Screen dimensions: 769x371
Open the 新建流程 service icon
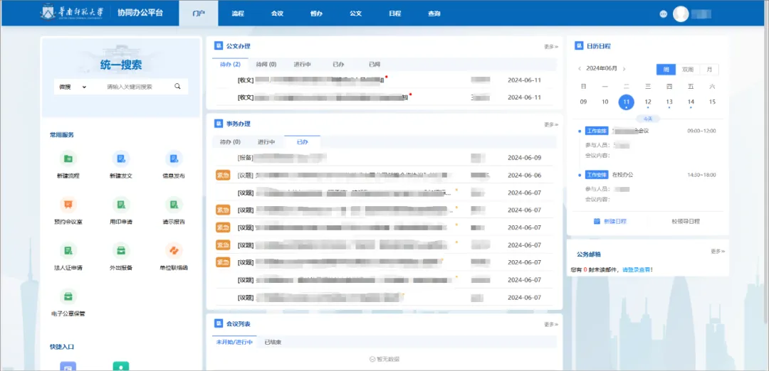tap(68, 158)
